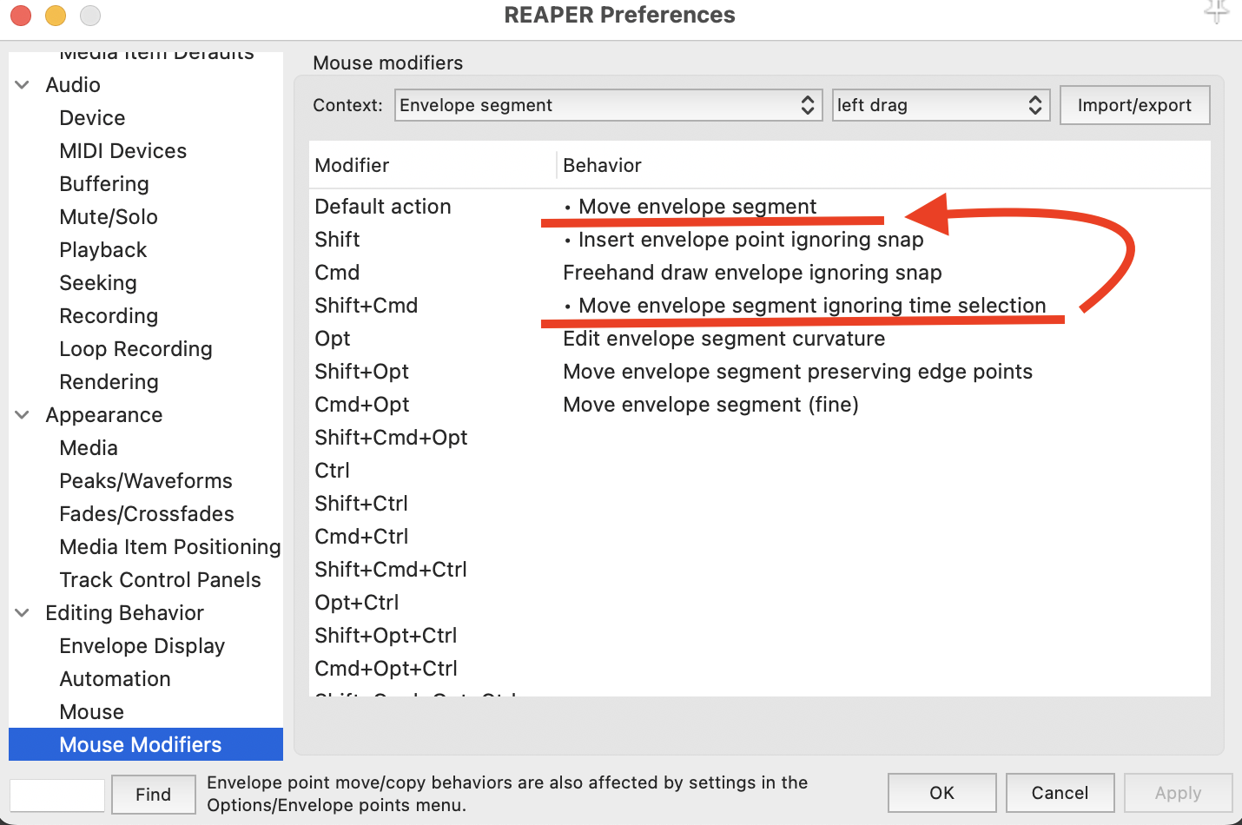
Task: Cancel the preferences dialog
Action: (1060, 793)
